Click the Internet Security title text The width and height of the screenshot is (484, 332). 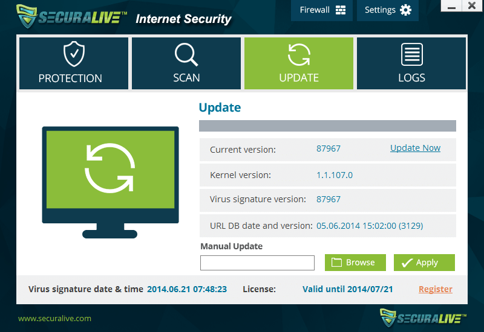[183, 19]
